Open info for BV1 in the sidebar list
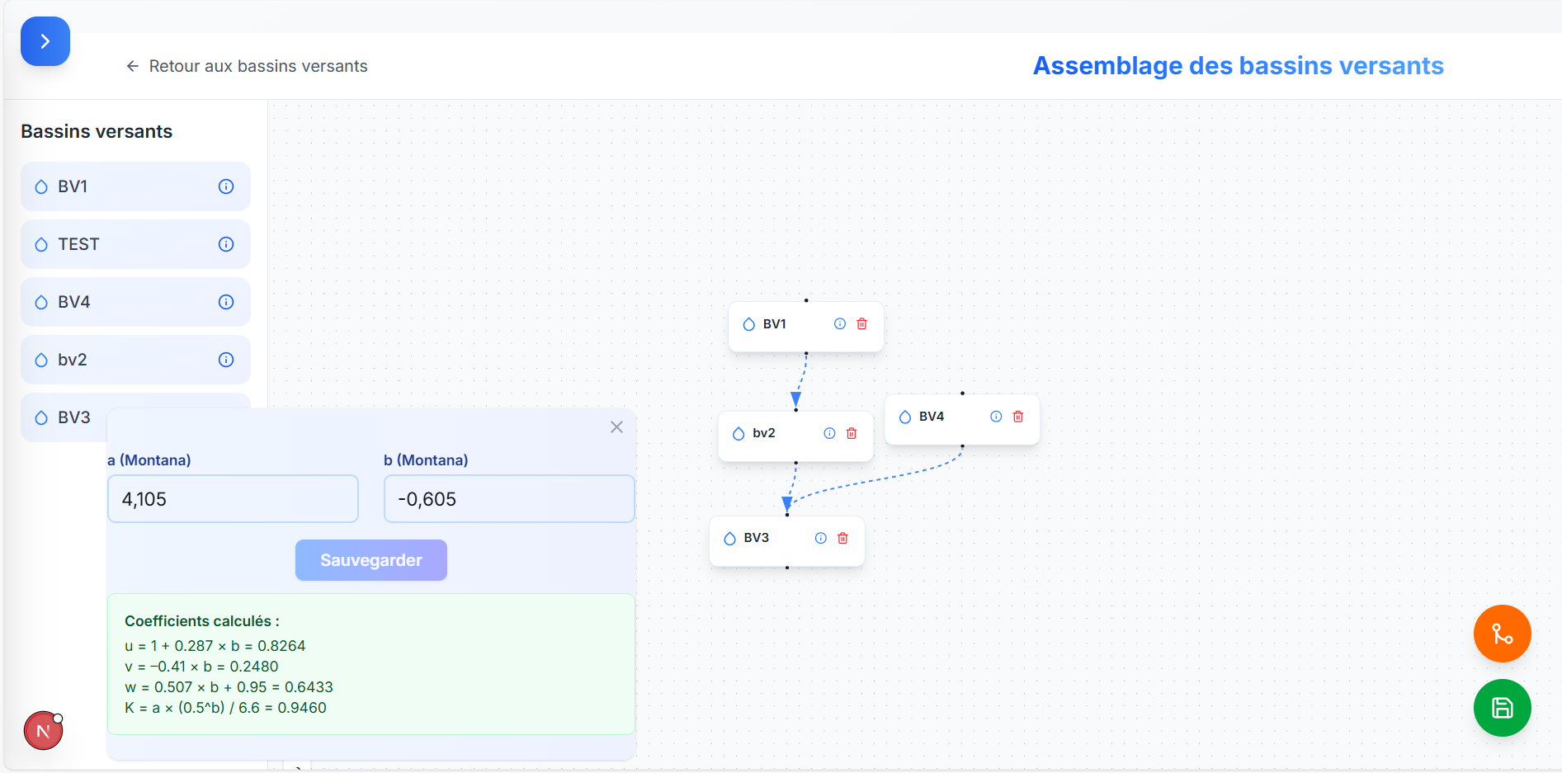The height and width of the screenshot is (773, 1562). click(x=225, y=186)
